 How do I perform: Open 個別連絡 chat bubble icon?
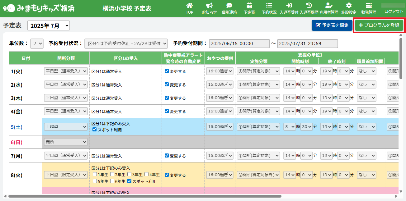(x=229, y=6)
